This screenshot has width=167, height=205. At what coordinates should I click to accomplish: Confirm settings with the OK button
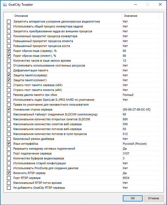(133, 198)
